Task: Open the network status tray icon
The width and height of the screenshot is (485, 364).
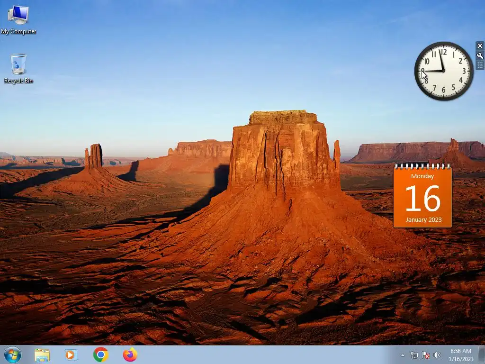Action: click(414, 355)
